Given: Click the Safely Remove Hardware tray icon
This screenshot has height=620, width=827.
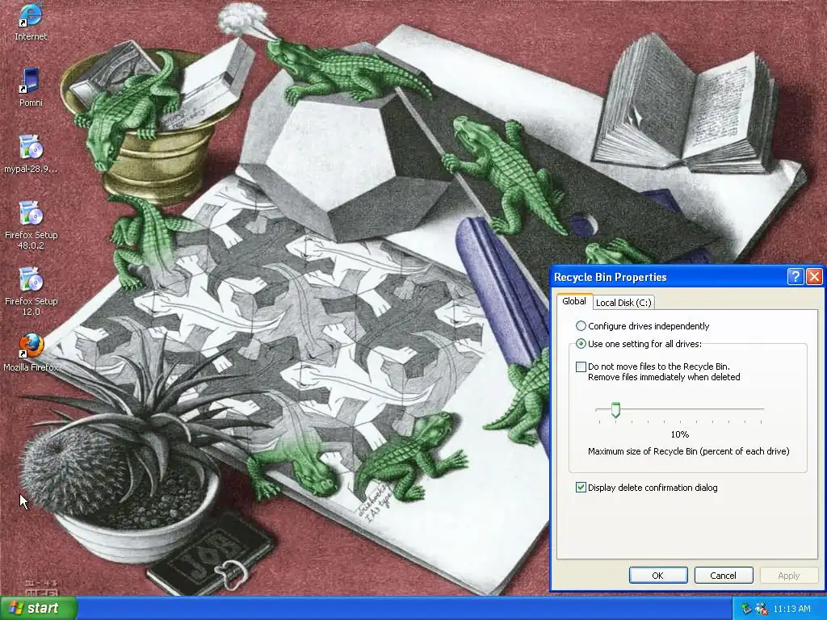Looking at the screenshot, I should 745,609.
